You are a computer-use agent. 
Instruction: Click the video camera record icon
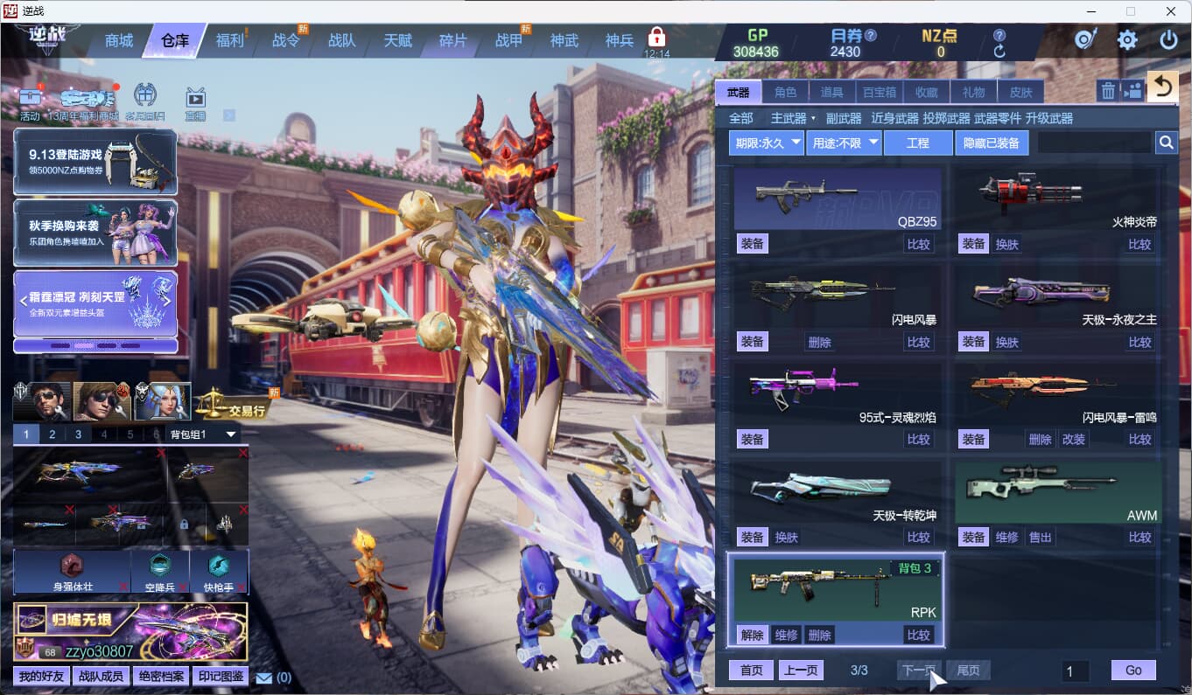click(x=1132, y=91)
